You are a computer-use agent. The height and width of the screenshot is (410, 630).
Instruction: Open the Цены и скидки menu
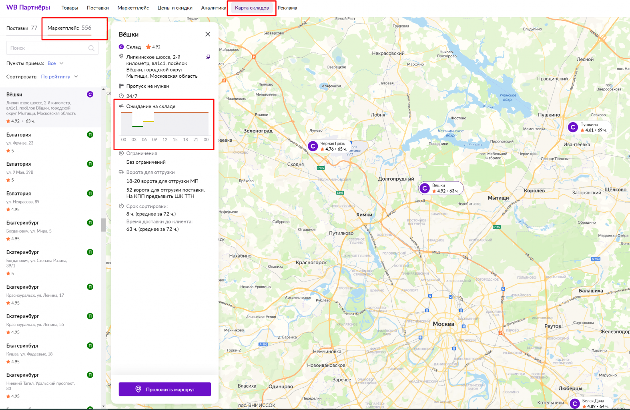tap(175, 8)
